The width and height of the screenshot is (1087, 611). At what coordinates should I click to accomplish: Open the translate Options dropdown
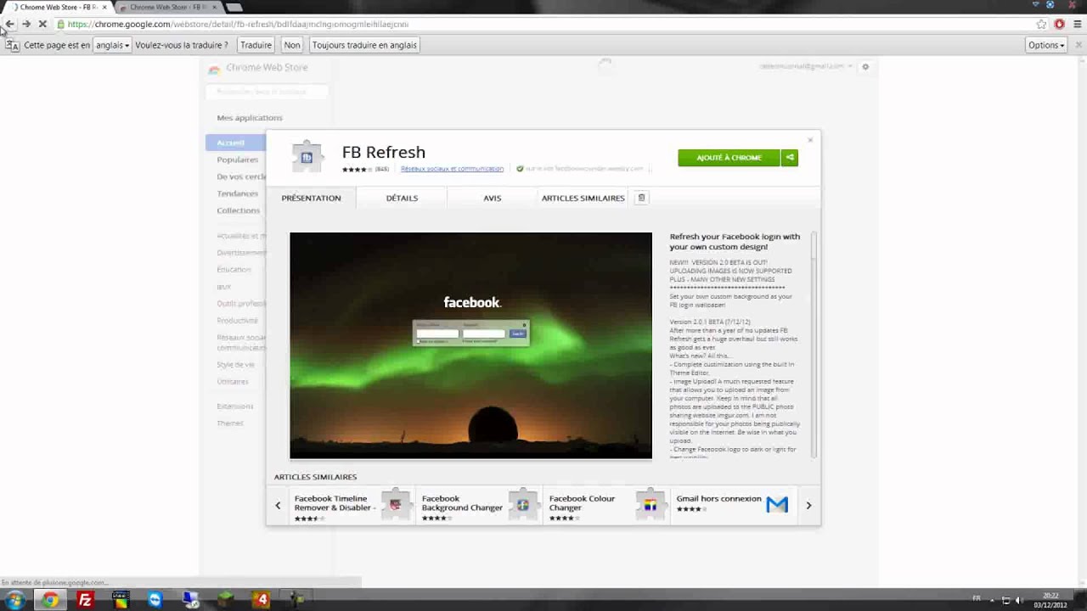coord(1046,45)
